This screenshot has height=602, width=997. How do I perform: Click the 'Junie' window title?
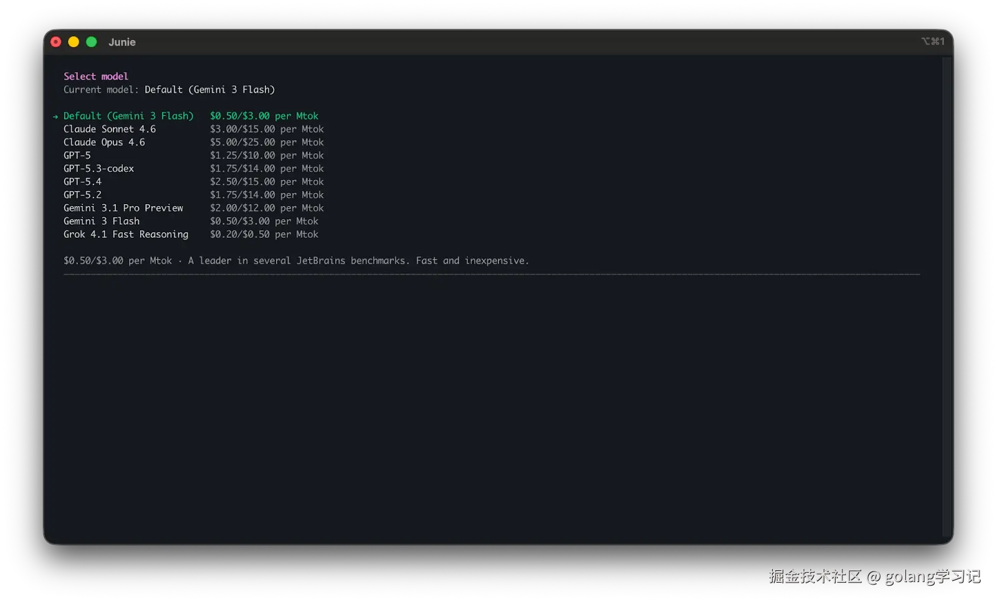pyautogui.click(x=122, y=42)
